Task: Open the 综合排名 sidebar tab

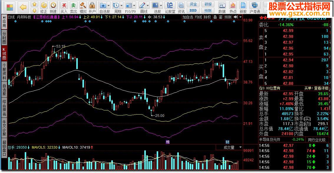Action: pyautogui.click(x=4, y=108)
